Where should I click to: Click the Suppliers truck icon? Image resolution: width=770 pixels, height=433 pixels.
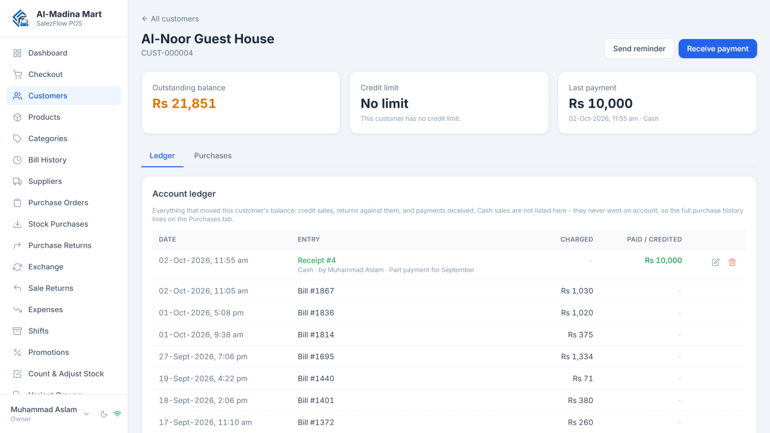[x=17, y=181]
